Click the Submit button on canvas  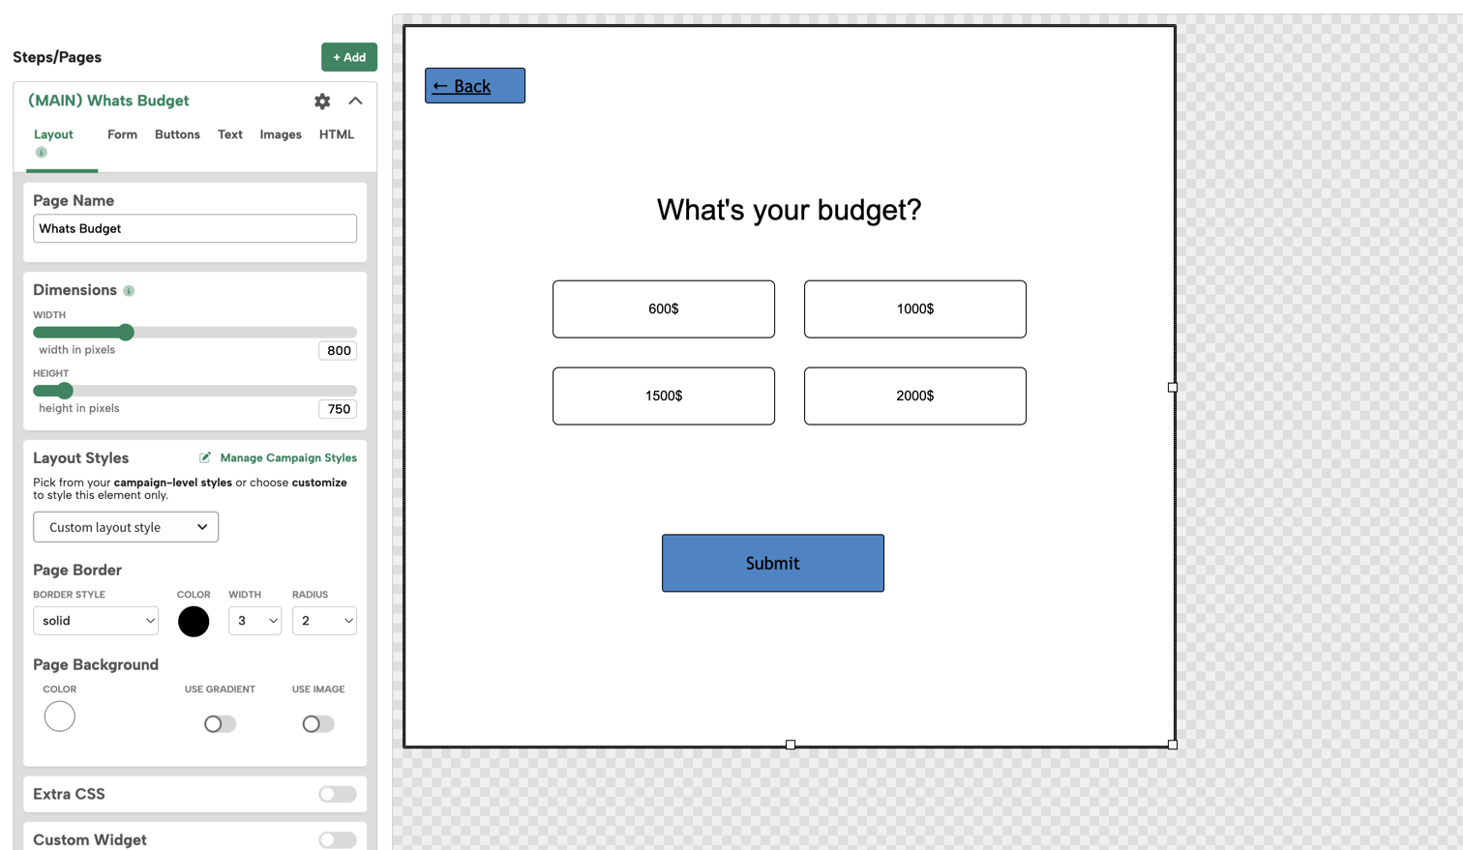[772, 563]
